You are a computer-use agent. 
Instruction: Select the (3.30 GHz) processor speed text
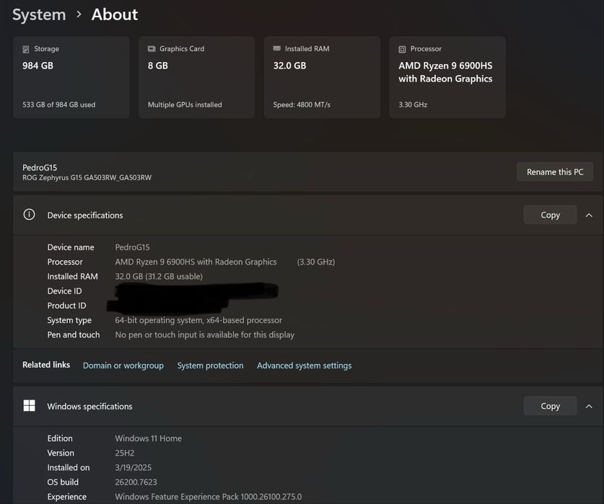pyautogui.click(x=316, y=262)
